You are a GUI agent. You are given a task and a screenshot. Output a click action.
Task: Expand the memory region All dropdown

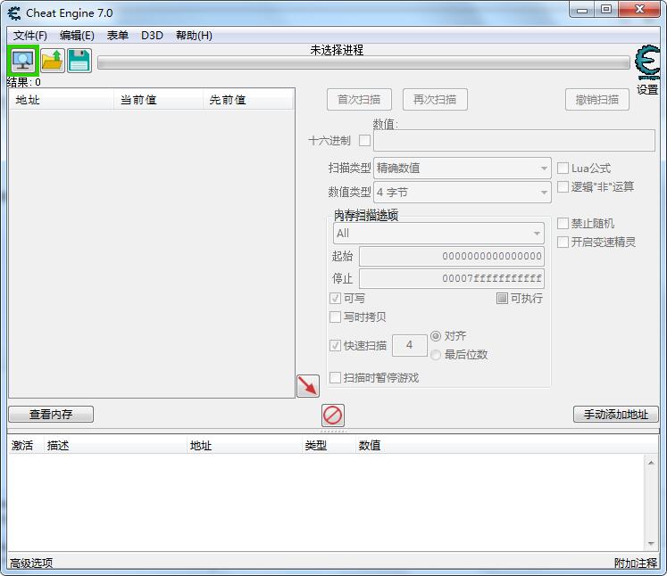438,234
